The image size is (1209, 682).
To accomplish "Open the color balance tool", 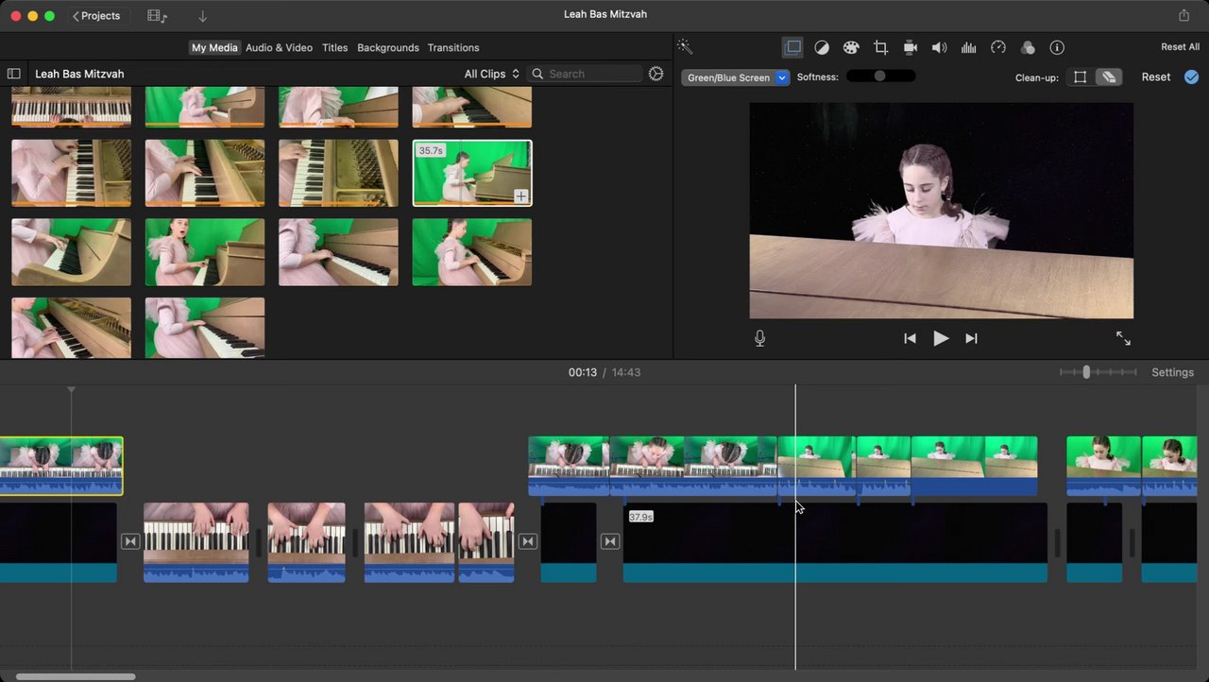I will click(822, 47).
